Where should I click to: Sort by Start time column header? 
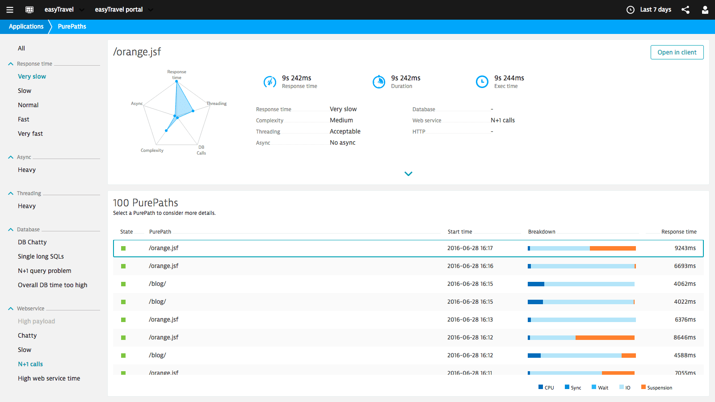tap(460, 232)
